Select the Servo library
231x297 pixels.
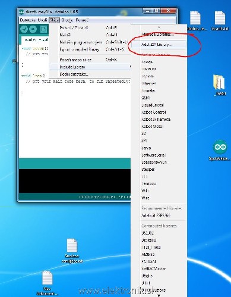point(146,148)
